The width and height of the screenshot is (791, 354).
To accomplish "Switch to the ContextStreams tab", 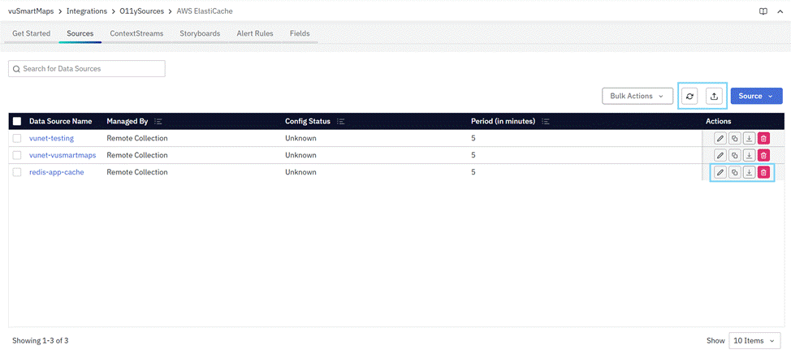I will coord(136,33).
